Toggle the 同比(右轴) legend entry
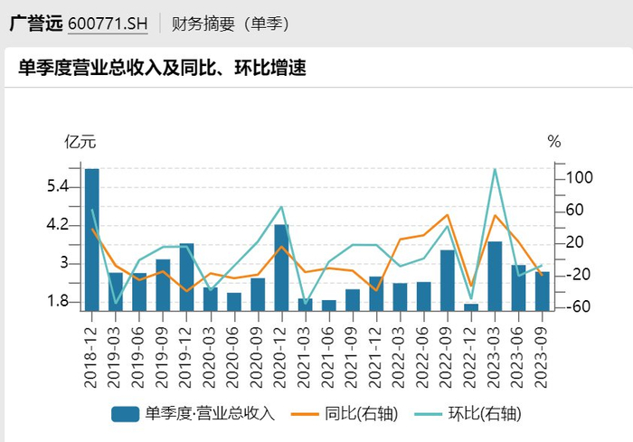The image size is (633, 442). click(345, 414)
